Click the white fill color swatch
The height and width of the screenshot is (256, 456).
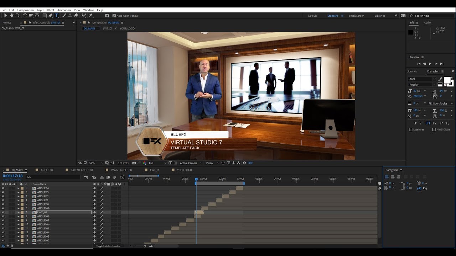447,80
